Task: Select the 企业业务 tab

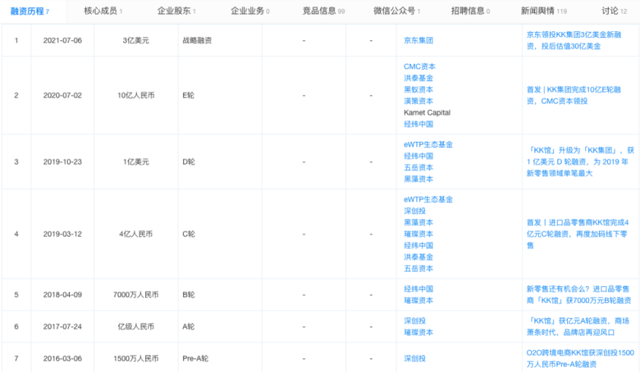Action: coord(250,11)
